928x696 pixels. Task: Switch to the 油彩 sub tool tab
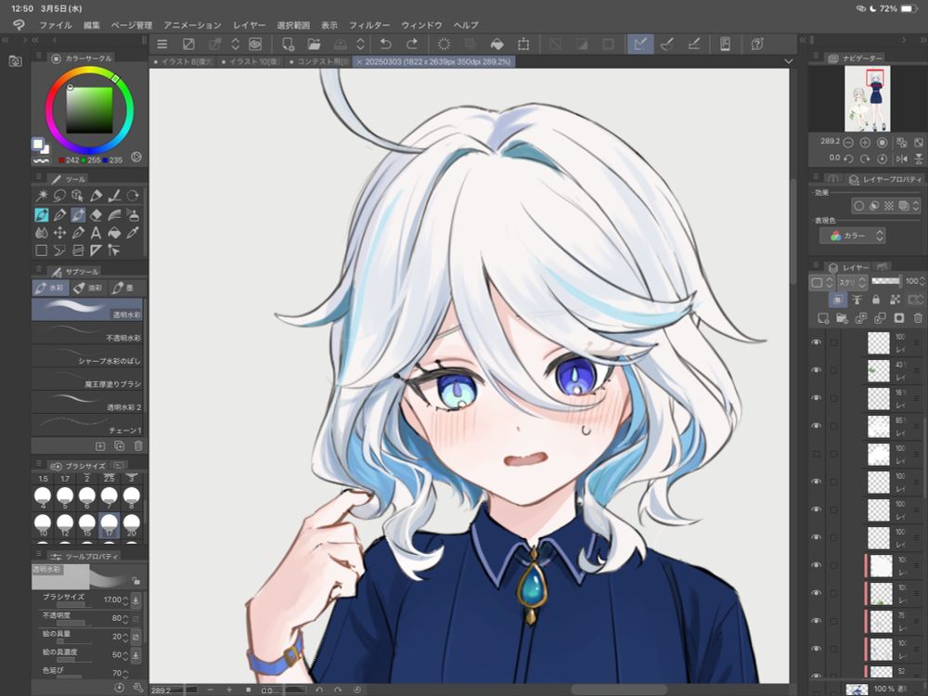point(88,289)
